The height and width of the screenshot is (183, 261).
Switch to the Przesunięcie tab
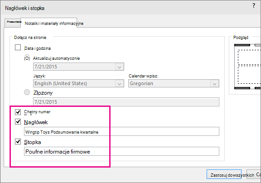[x=13, y=23]
